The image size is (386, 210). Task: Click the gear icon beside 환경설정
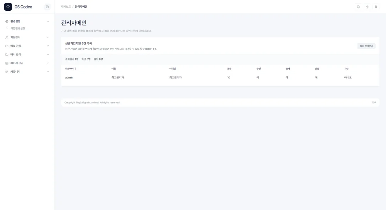[x=7, y=21]
